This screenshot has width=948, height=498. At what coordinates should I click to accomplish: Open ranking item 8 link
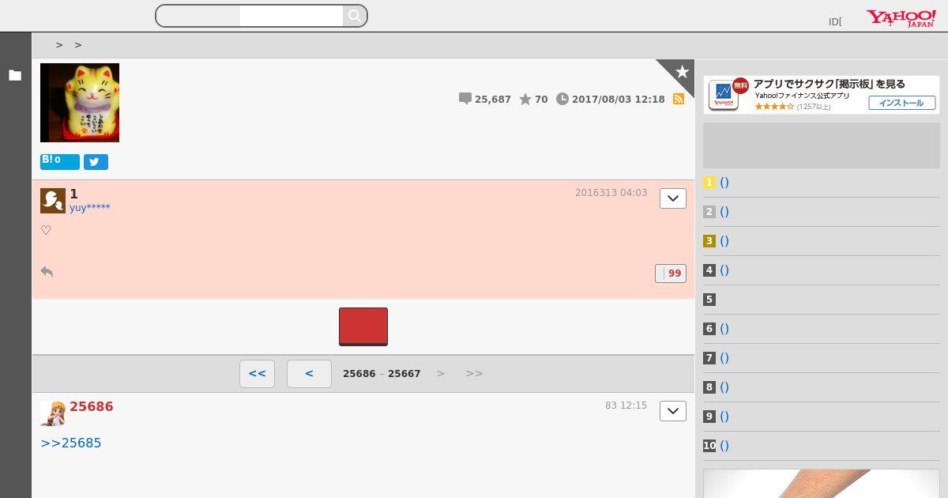724,387
